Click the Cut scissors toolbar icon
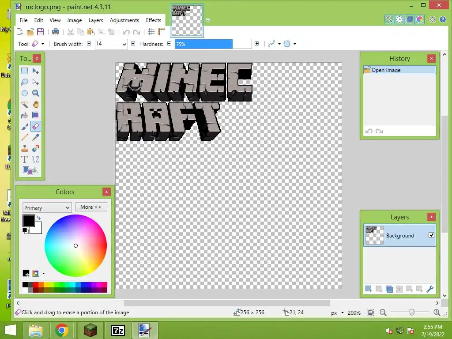The height and width of the screenshot is (339, 452). tap(70, 32)
